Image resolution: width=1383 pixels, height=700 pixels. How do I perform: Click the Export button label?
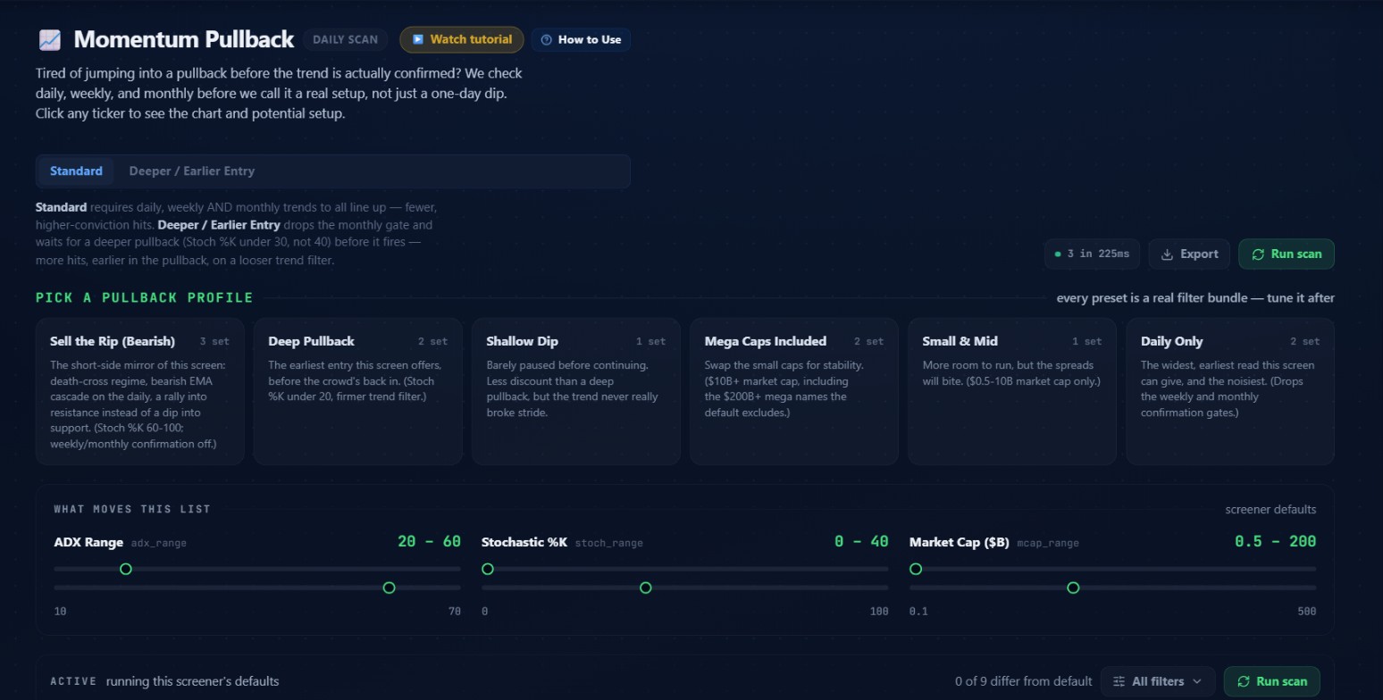pos(1199,254)
